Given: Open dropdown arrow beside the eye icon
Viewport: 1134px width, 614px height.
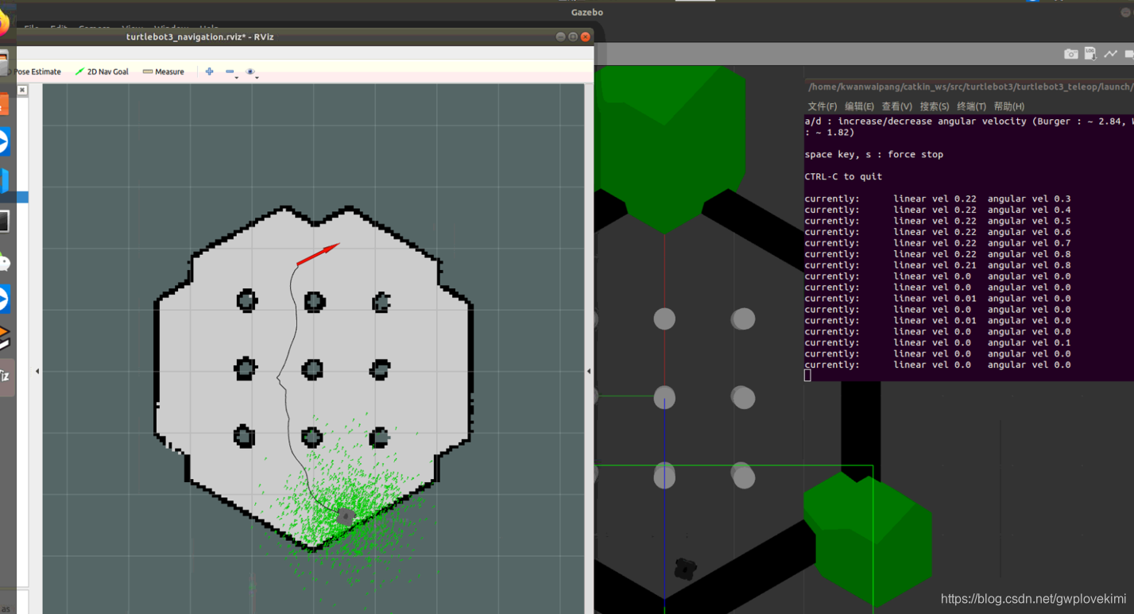Looking at the screenshot, I should coord(257,76).
